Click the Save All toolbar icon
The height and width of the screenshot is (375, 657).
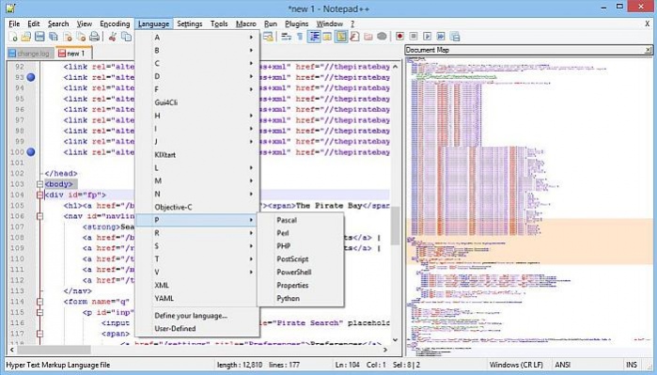click(54, 37)
